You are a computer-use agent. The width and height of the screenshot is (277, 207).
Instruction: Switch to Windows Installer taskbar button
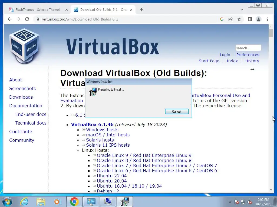125,202
